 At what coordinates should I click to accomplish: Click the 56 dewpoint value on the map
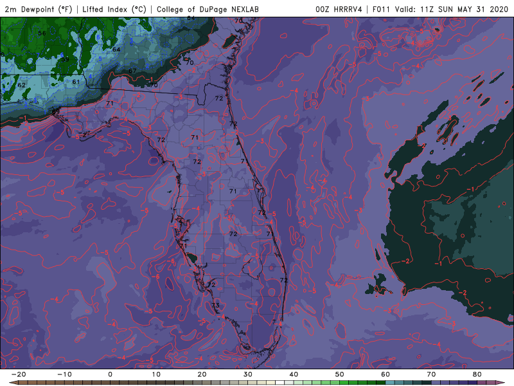(x=42, y=33)
